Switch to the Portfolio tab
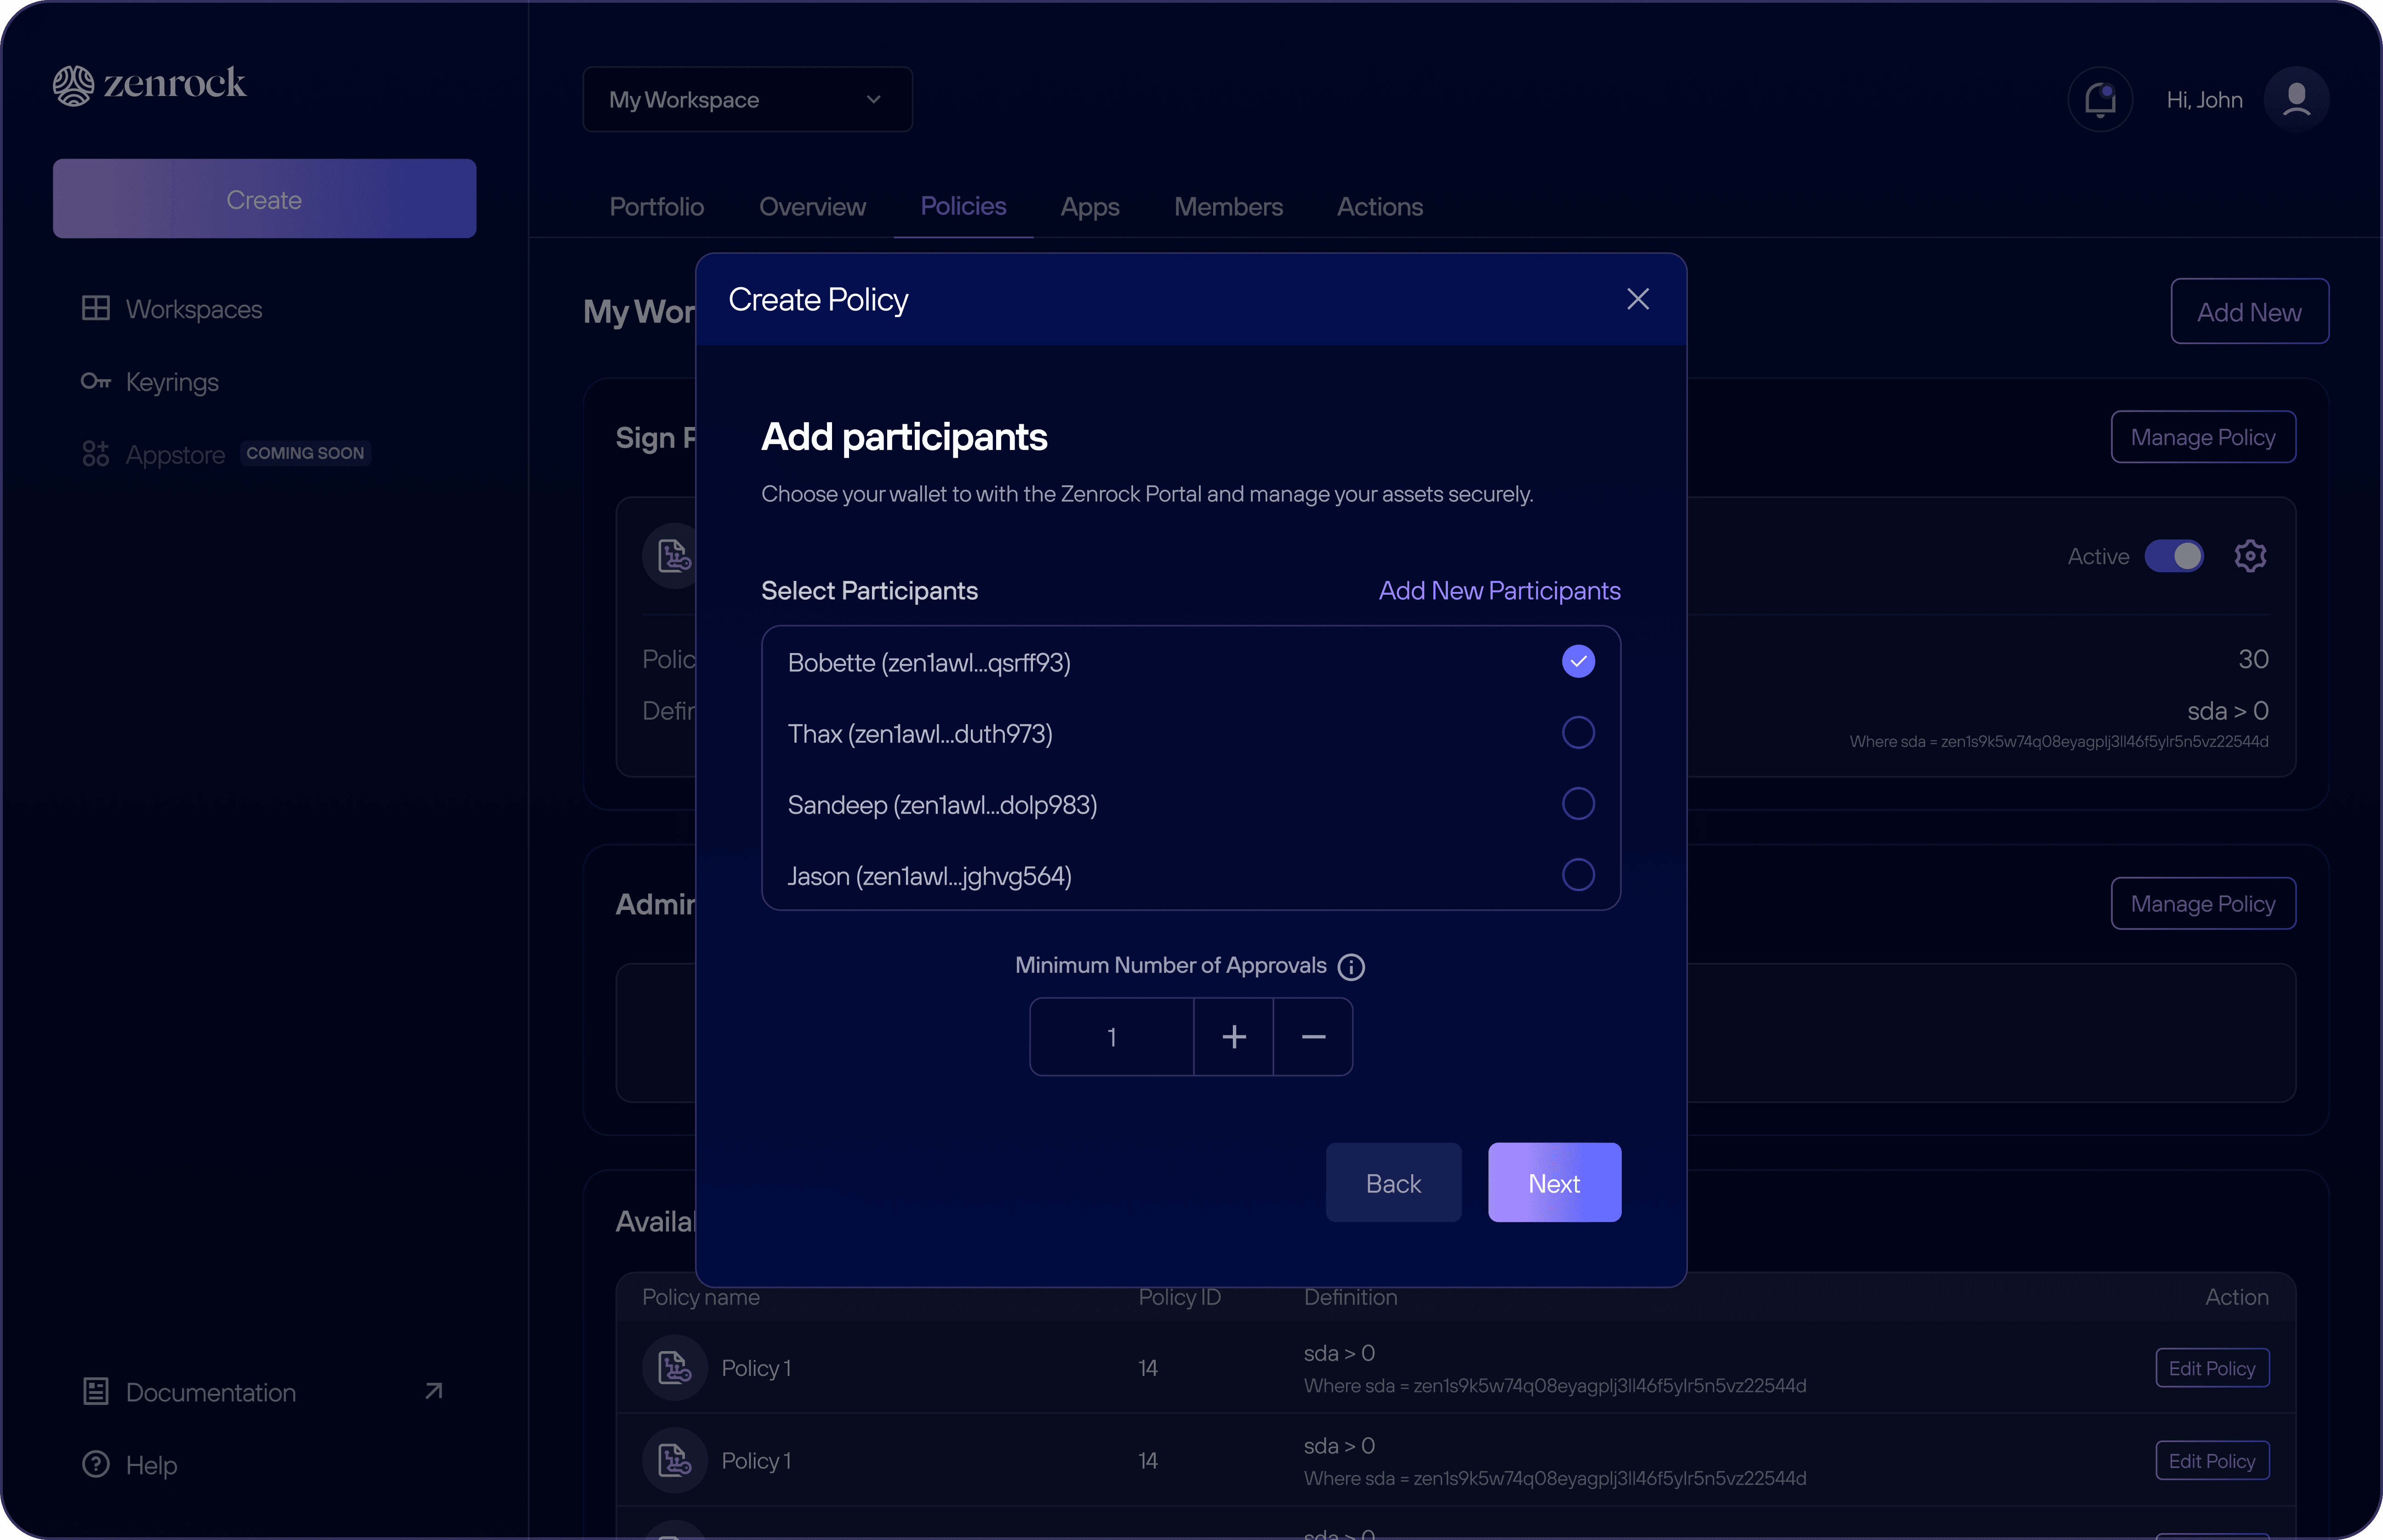The height and width of the screenshot is (1540, 2383). coord(656,207)
